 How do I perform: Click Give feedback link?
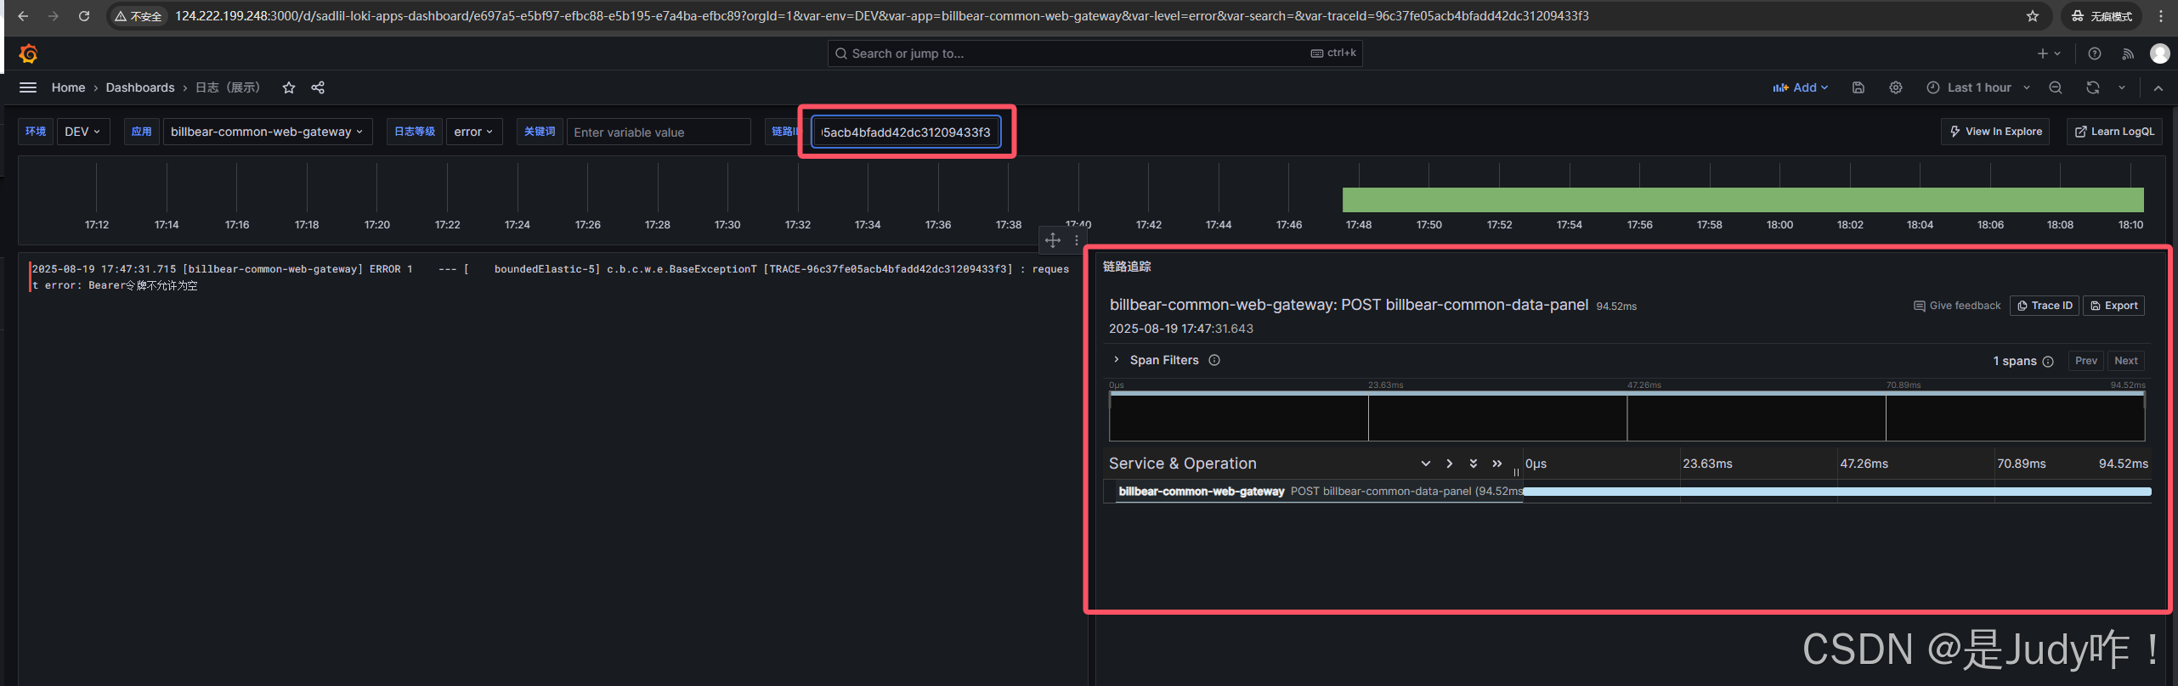pyautogui.click(x=1957, y=306)
